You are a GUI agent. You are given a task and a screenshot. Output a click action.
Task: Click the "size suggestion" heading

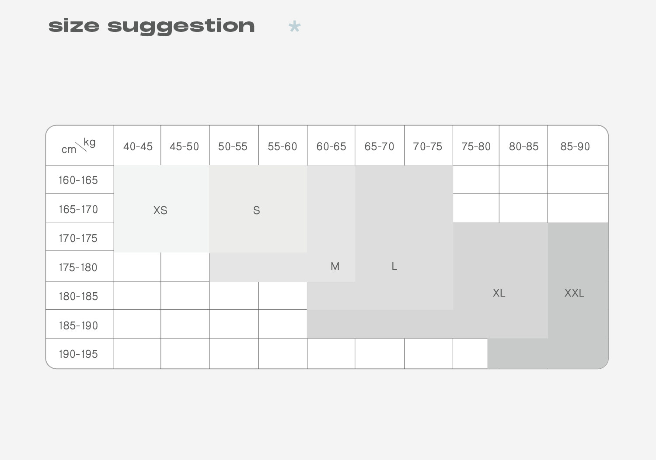151,26
